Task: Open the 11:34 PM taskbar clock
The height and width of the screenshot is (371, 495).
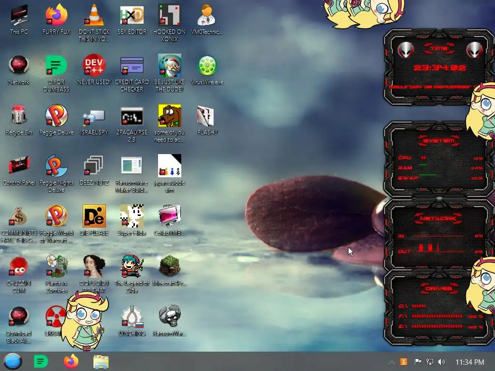Action: coord(470,362)
